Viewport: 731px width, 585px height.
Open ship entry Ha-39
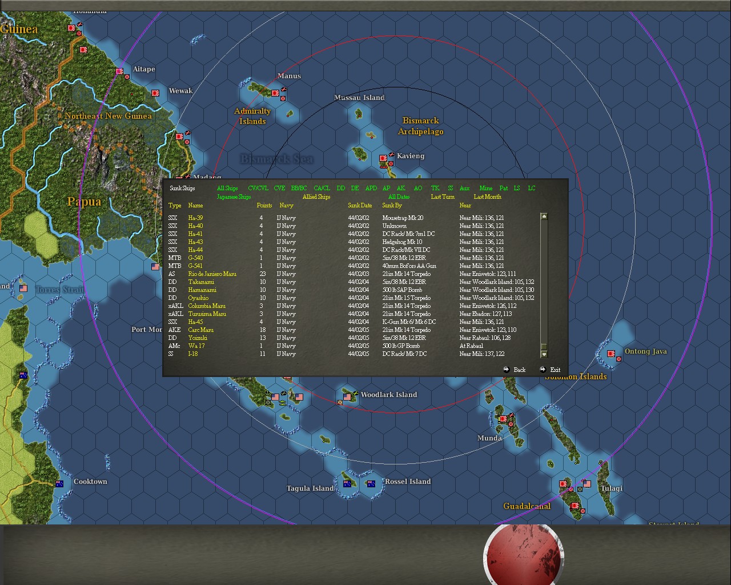tap(195, 218)
